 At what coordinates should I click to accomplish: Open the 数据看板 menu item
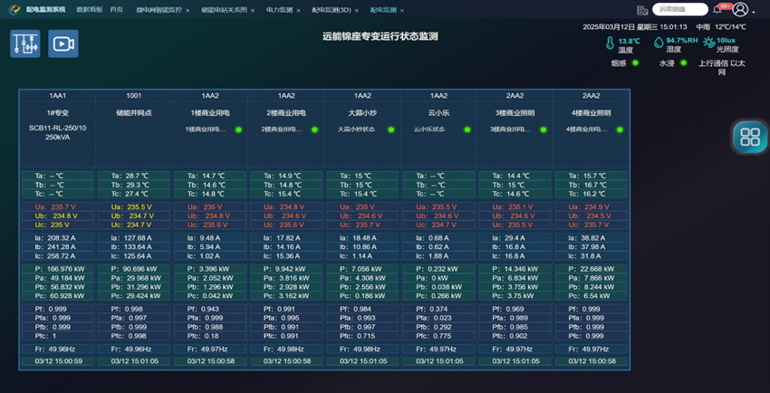click(89, 10)
